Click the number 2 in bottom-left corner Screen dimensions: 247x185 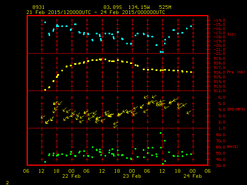point(7,182)
